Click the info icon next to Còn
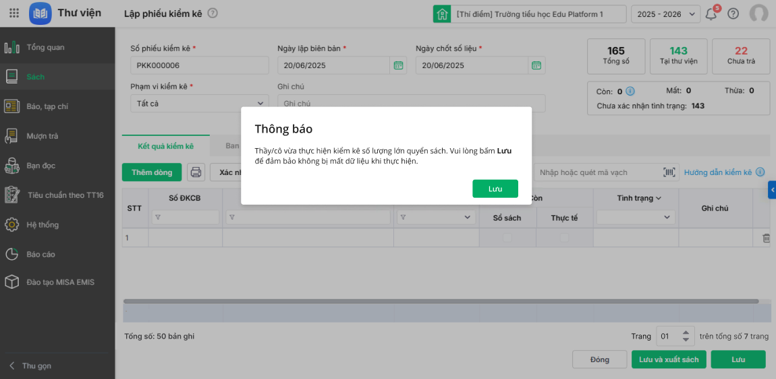Screen dimensions: 776x379 click(630, 91)
